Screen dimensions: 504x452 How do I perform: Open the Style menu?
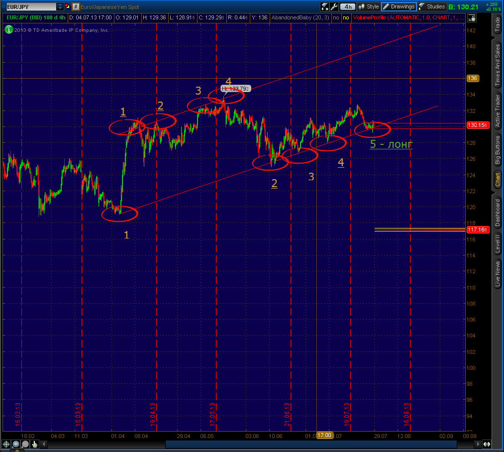369,6
